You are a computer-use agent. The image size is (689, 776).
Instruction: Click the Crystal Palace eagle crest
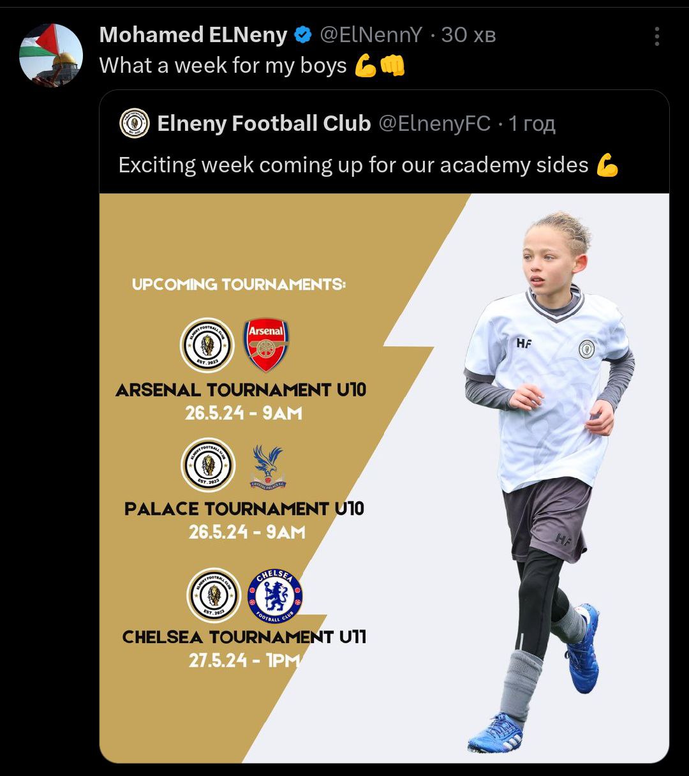pyautogui.click(x=268, y=466)
